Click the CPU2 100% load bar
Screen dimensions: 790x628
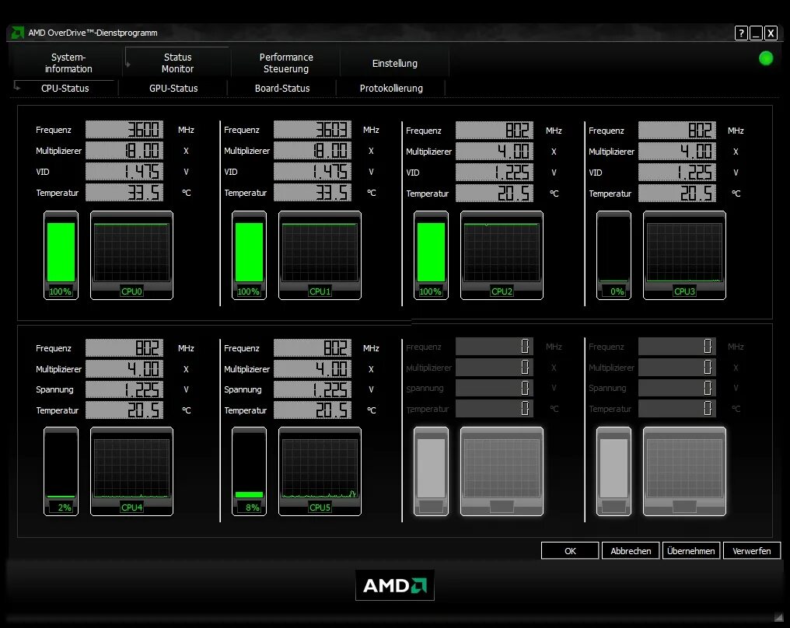[431, 256]
